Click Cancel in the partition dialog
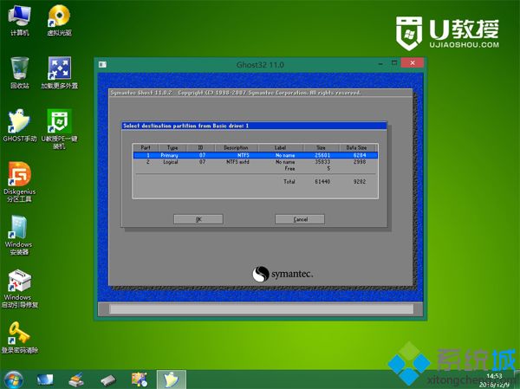 coord(300,219)
